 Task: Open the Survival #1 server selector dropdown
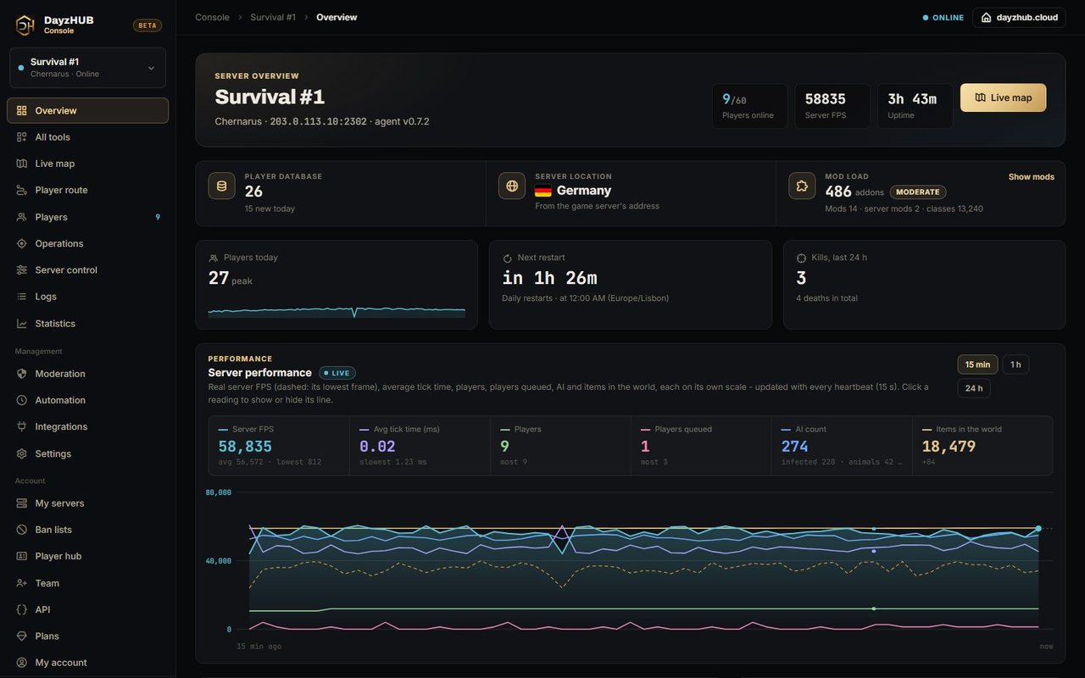[x=88, y=68]
